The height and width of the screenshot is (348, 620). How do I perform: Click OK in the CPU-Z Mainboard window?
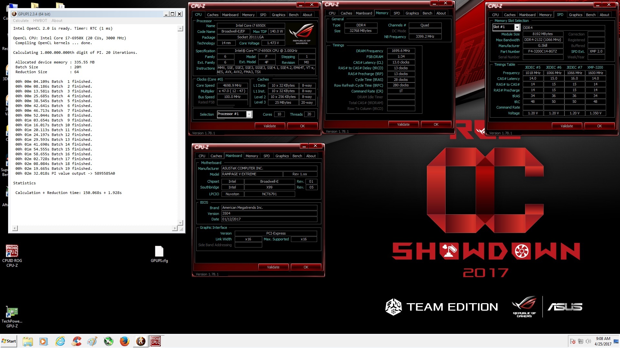pos(306,267)
